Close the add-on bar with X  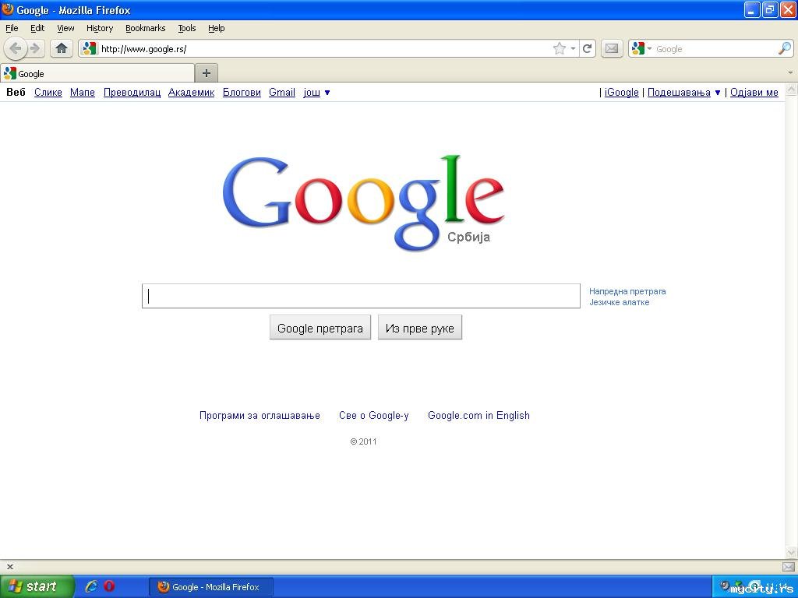point(9,567)
